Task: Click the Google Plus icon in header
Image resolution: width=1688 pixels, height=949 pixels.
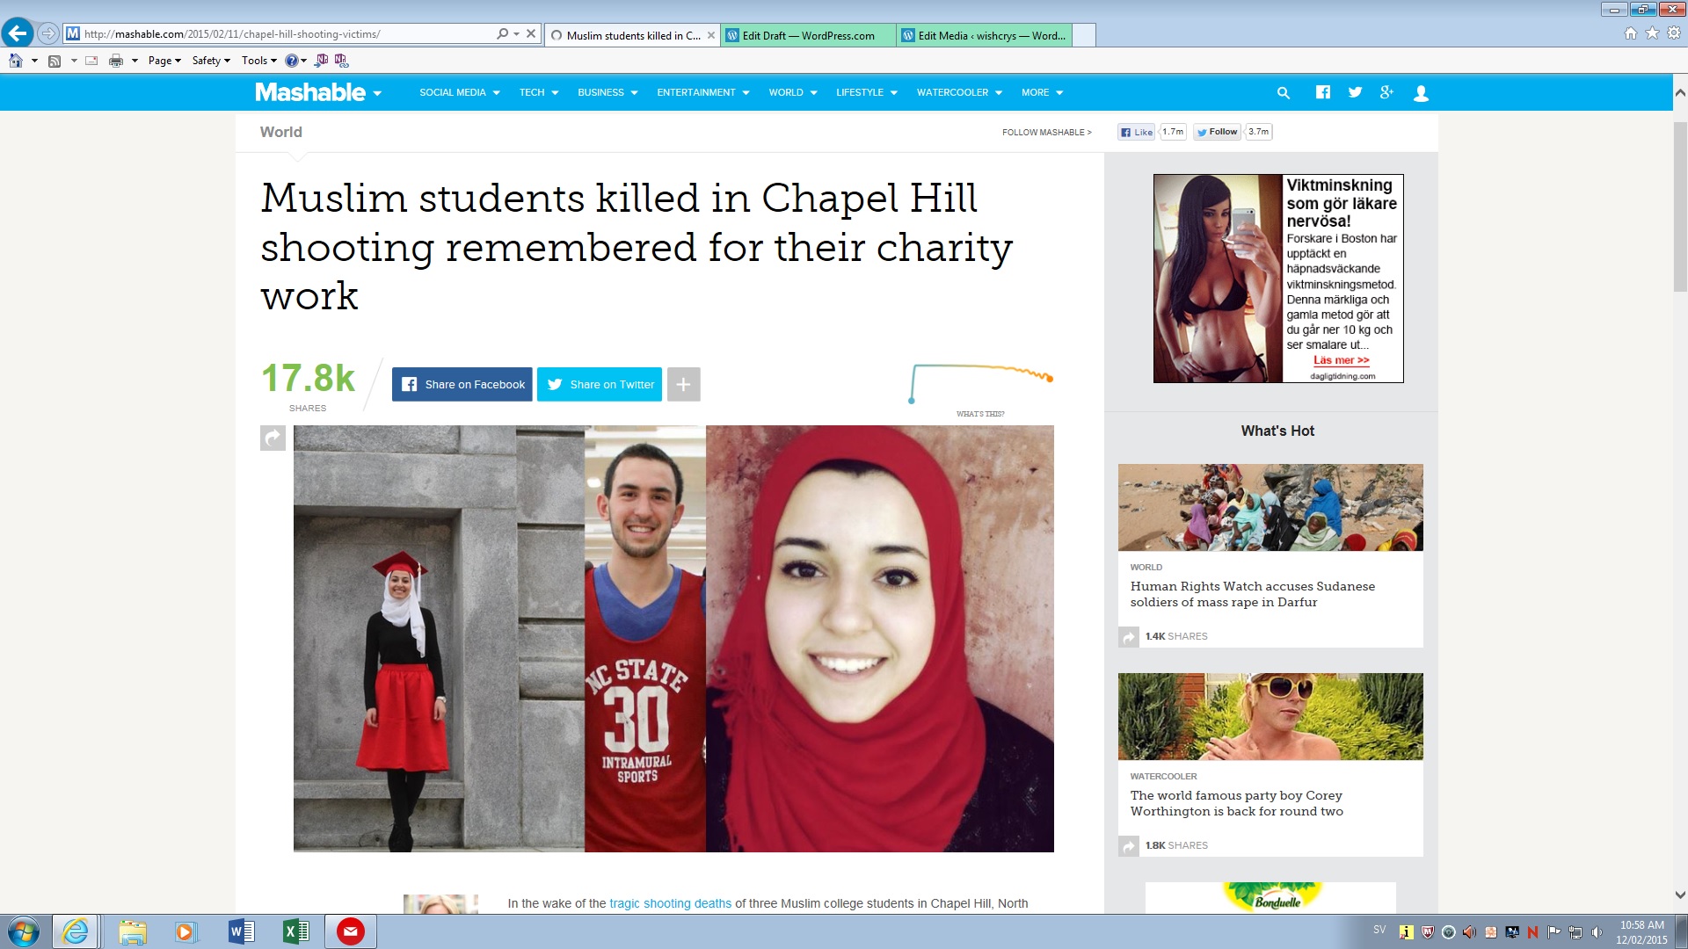Action: coord(1386,92)
